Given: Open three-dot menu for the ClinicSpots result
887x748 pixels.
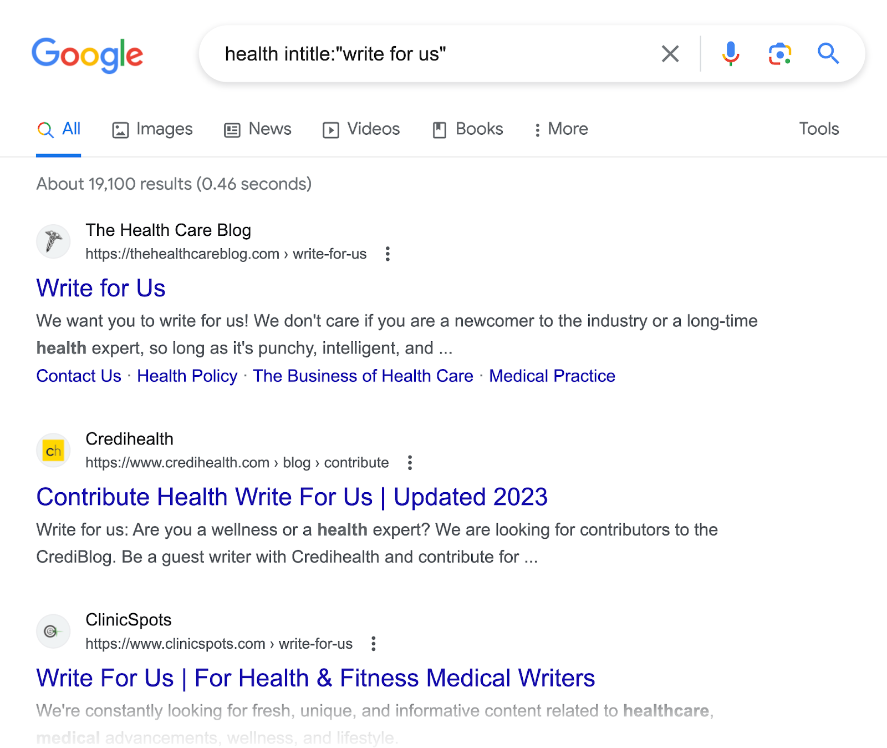Looking at the screenshot, I should (x=373, y=644).
